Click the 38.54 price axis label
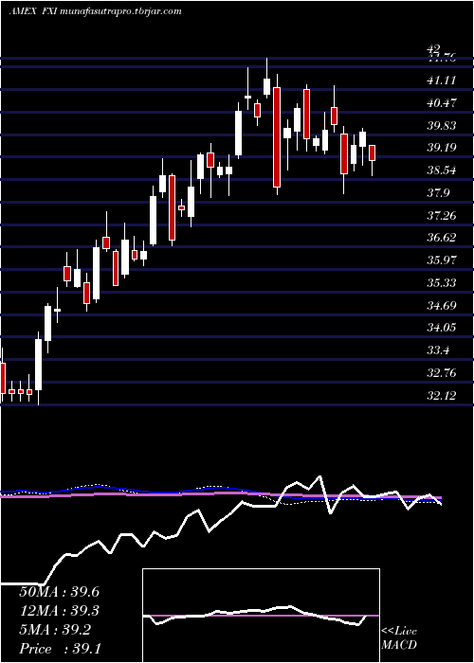This screenshot has height=663, width=474. pos(442,170)
